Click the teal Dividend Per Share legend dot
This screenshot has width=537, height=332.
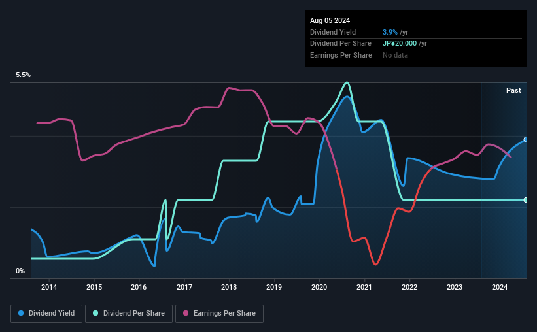[95, 313]
